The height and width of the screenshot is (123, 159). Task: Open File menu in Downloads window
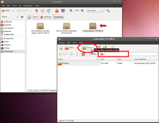coord(3,6)
